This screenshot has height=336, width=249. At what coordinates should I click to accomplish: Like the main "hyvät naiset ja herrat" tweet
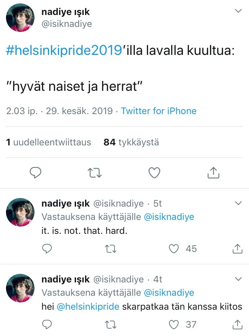coord(154,172)
